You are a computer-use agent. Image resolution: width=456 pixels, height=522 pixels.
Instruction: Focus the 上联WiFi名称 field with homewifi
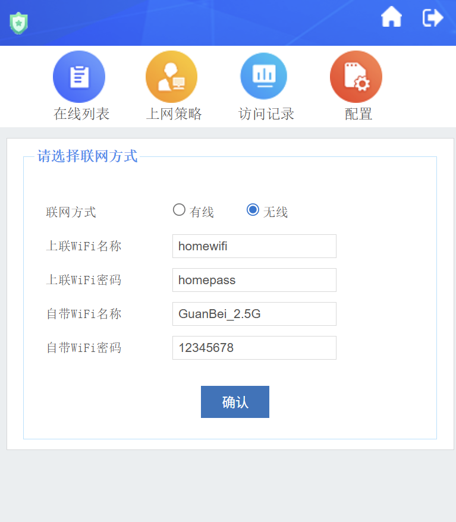click(x=254, y=246)
